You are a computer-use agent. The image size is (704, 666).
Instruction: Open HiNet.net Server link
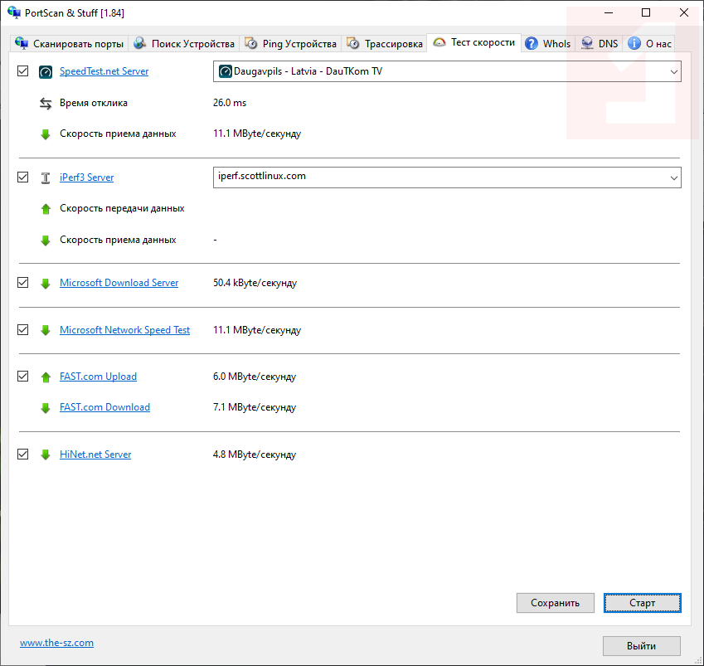pyautogui.click(x=95, y=454)
